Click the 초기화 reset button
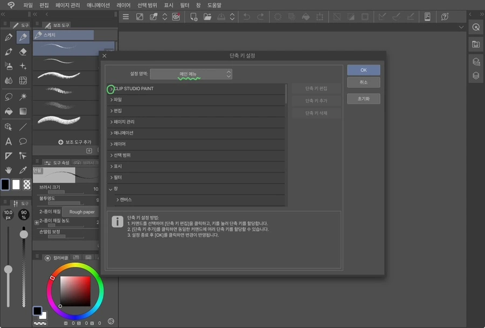This screenshot has height=328, width=485. click(363, 99)
